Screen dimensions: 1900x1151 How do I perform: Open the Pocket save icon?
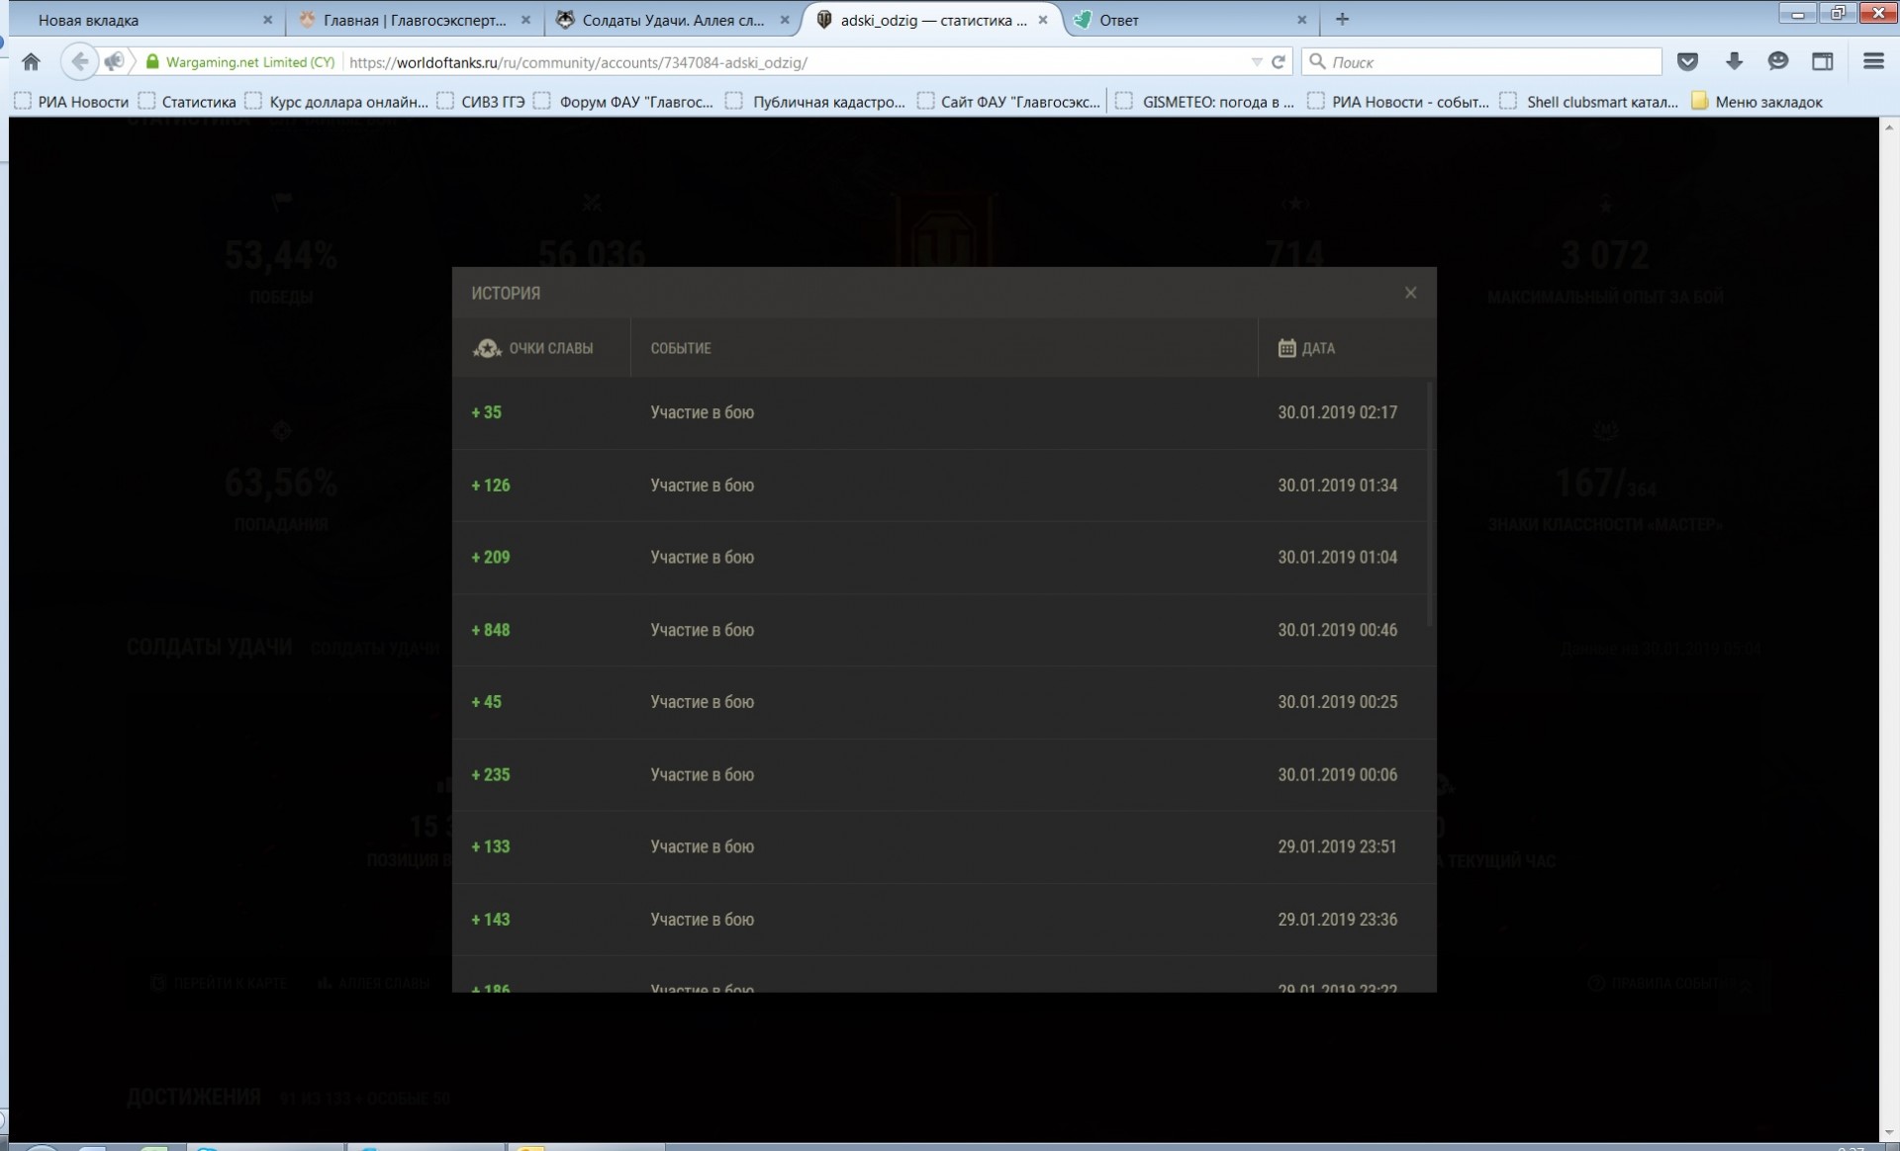1688,61
